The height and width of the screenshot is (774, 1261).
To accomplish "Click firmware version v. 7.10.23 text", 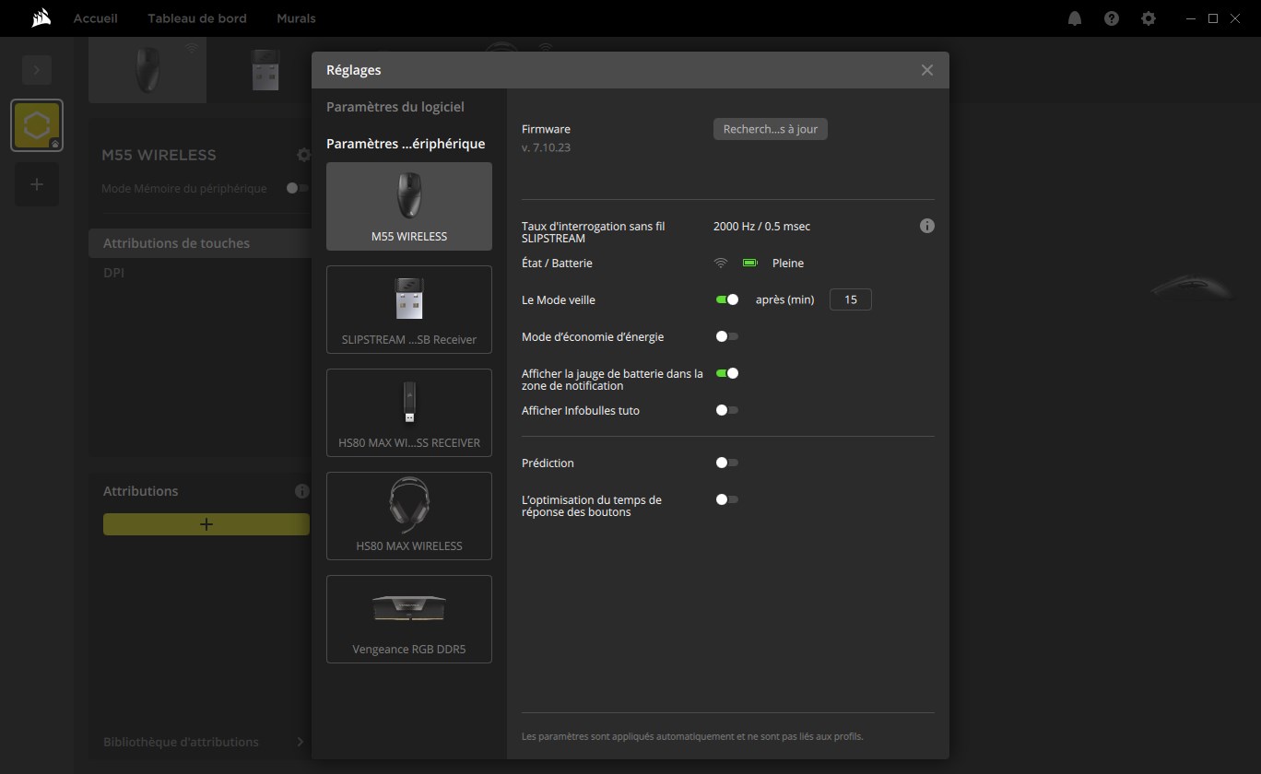I will (x=546, y=147).
